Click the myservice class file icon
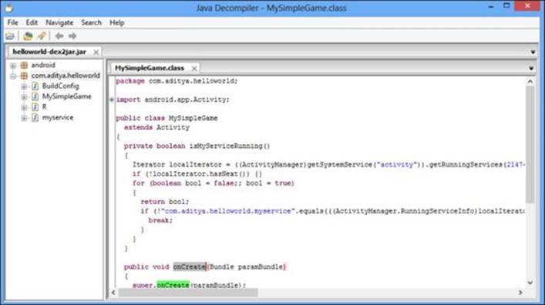545x305 pixels. (35, 117)
